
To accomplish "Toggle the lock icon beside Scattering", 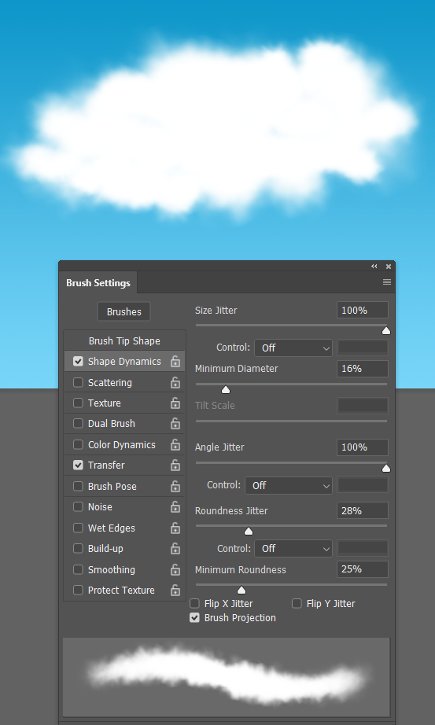I will tap(175, 382).
